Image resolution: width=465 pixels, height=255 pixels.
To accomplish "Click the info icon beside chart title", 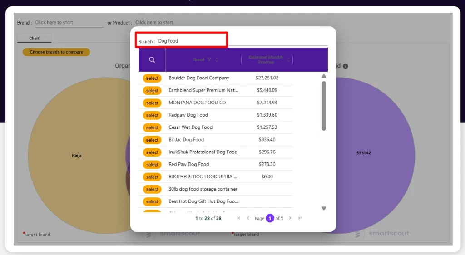I will tap(346, 66).
